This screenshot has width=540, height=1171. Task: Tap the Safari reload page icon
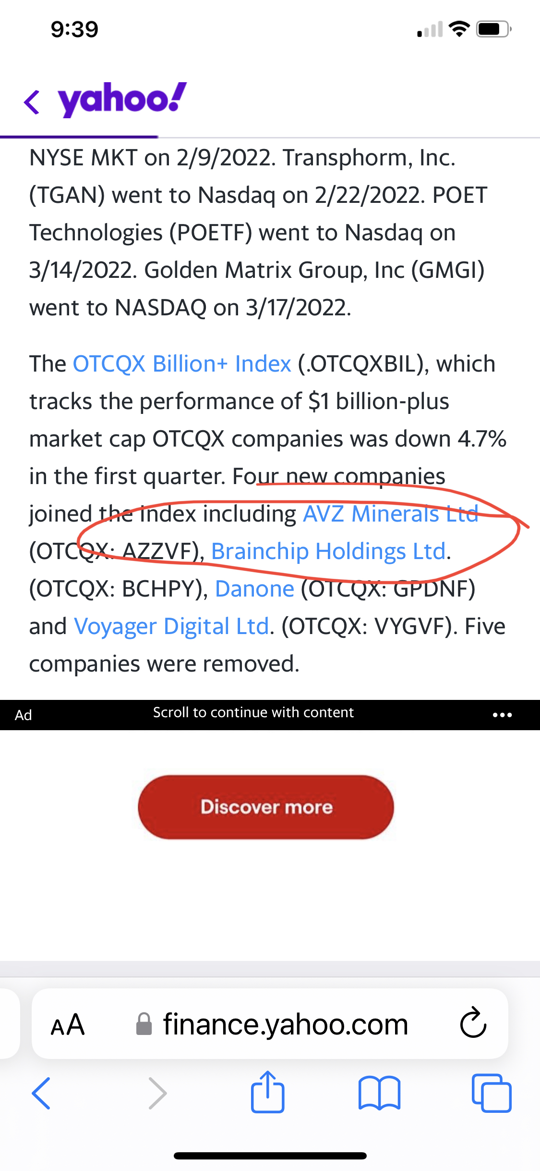coord(473,1023)
